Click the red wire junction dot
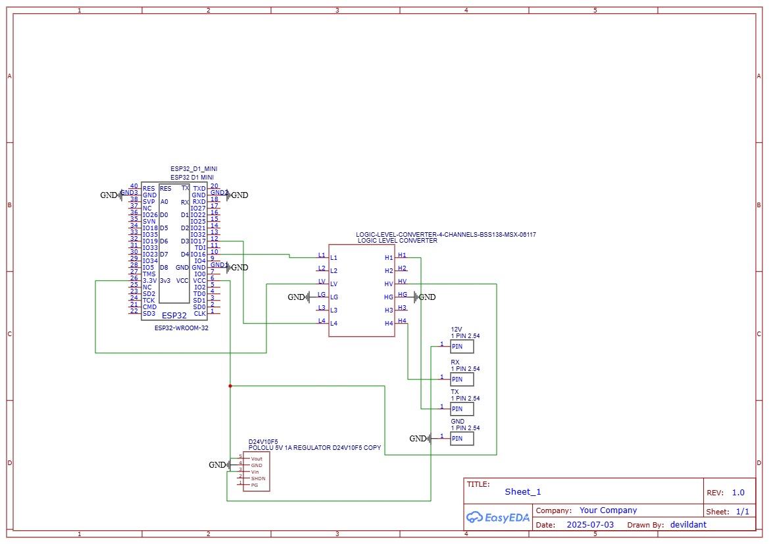Screen dimensions: 769x544 coord(230,385)
